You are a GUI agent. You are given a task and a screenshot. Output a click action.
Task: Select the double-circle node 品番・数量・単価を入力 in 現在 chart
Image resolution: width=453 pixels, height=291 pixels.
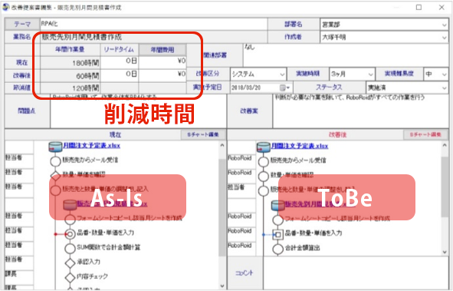tap(70, 233)
